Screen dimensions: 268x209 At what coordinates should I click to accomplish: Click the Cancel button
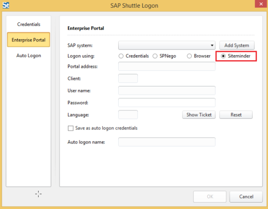click(x=246, y=197)
